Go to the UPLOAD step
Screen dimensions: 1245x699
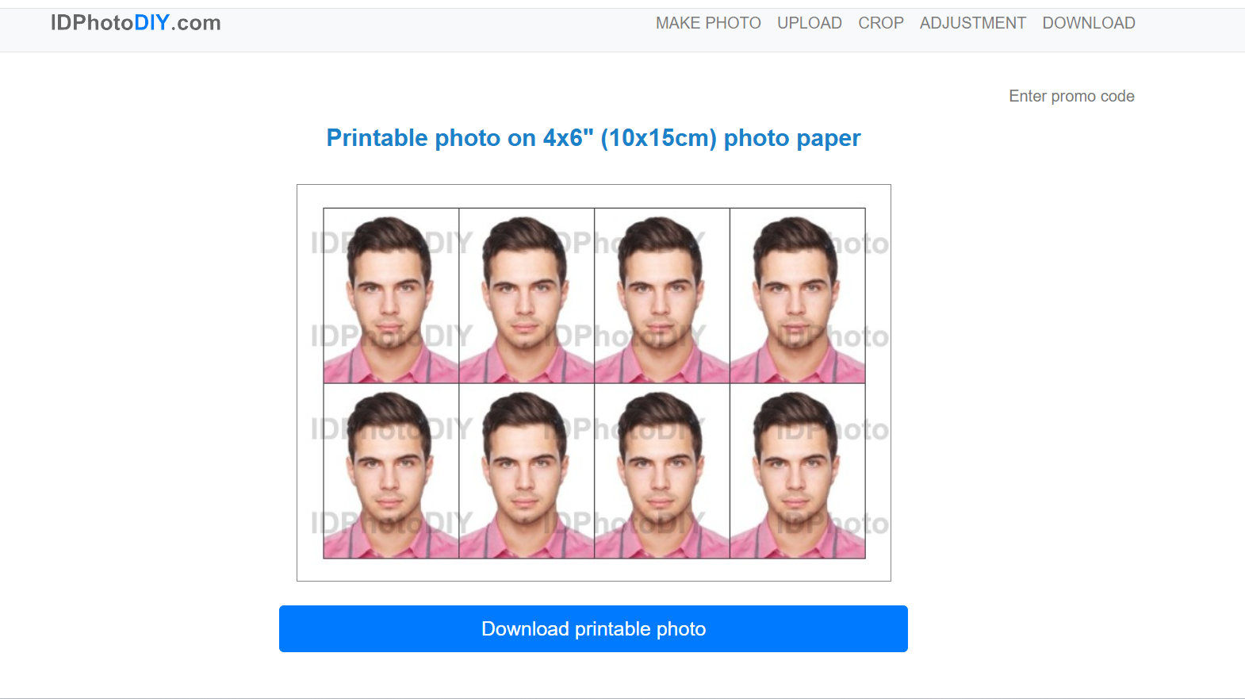809,23
